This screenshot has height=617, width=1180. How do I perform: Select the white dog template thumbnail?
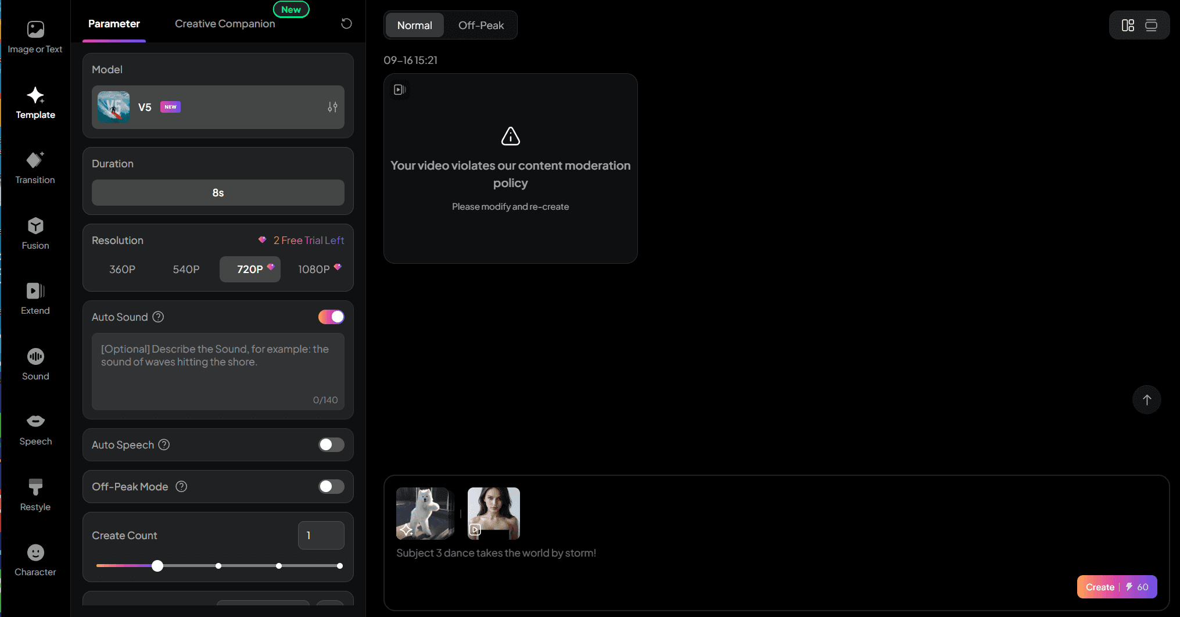click(x=425, y=514)
